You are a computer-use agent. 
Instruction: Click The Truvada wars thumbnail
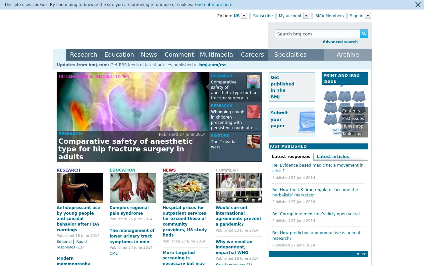[x=253, y=141]
